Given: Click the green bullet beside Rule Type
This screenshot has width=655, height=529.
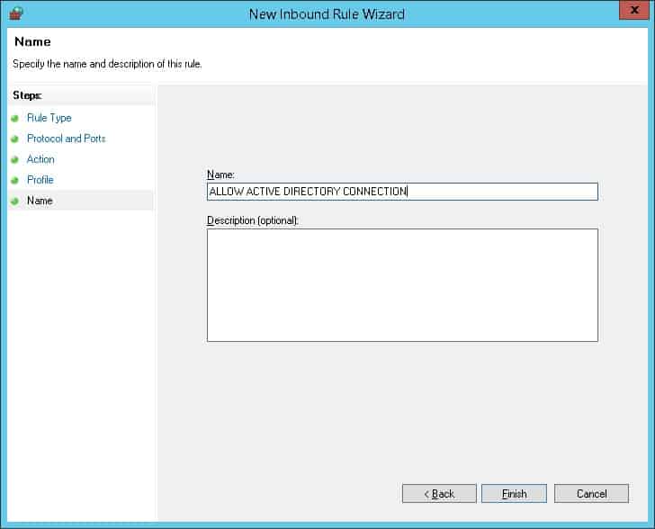Looking at the screenshot, I should (x=15, y=119).
